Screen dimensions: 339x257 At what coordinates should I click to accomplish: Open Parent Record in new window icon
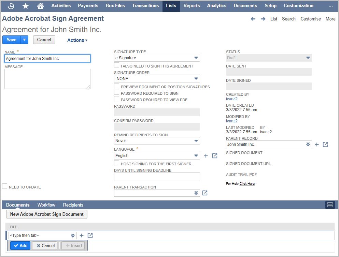(325, 145)
